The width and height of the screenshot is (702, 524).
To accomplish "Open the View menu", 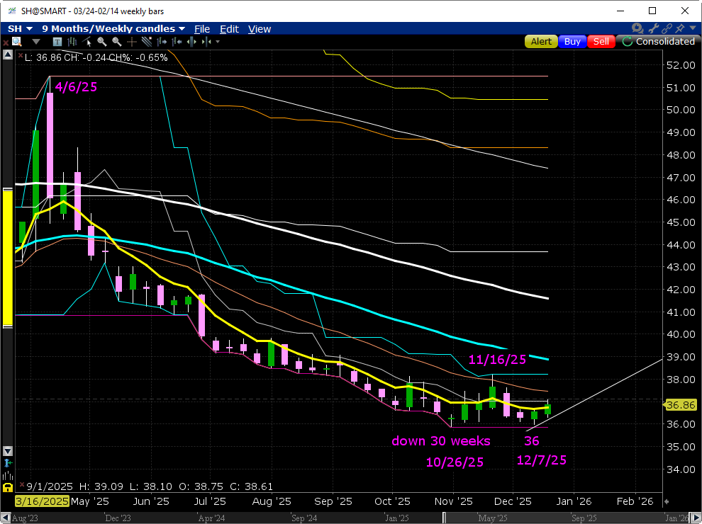I will pos(260,29).
